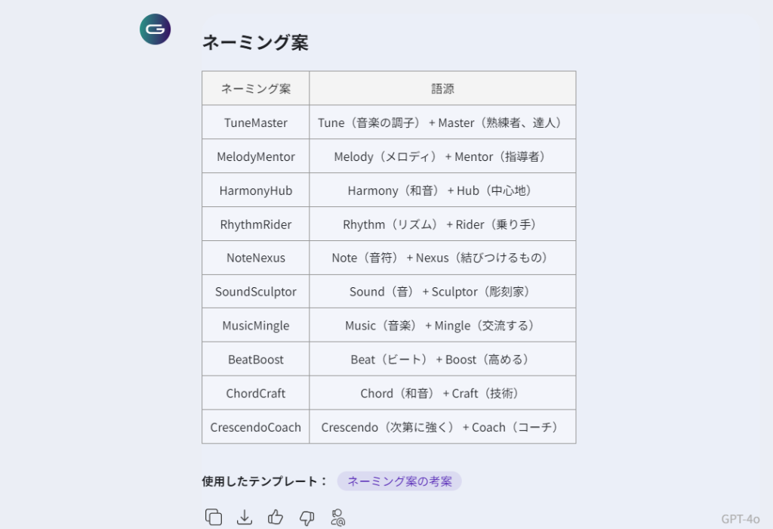Viewport: 773px width, 529px height.
Task: Select the HarmonyHub table cell
Action: 256,190
